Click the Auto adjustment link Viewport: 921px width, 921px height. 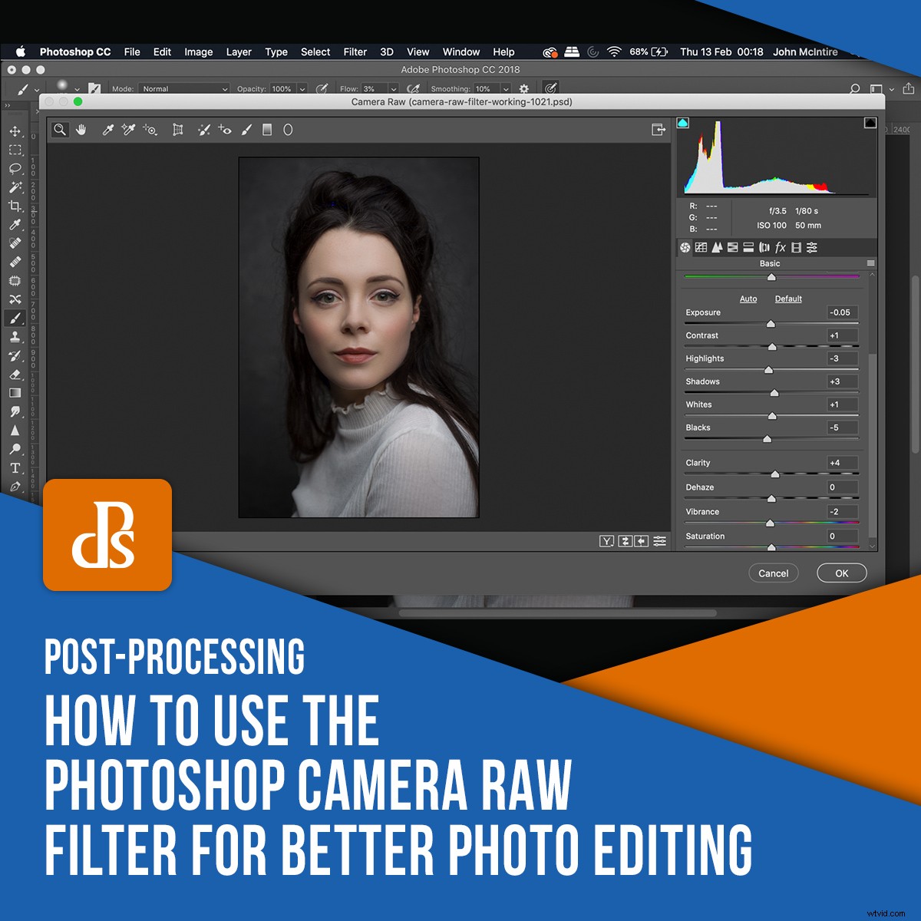[x=748, y=299]
